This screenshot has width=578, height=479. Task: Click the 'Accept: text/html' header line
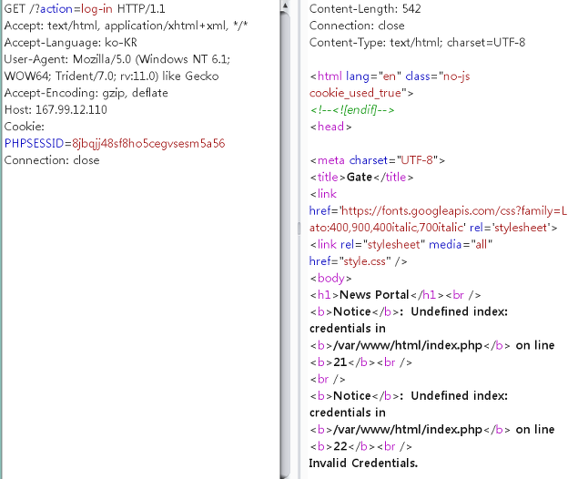126,25
